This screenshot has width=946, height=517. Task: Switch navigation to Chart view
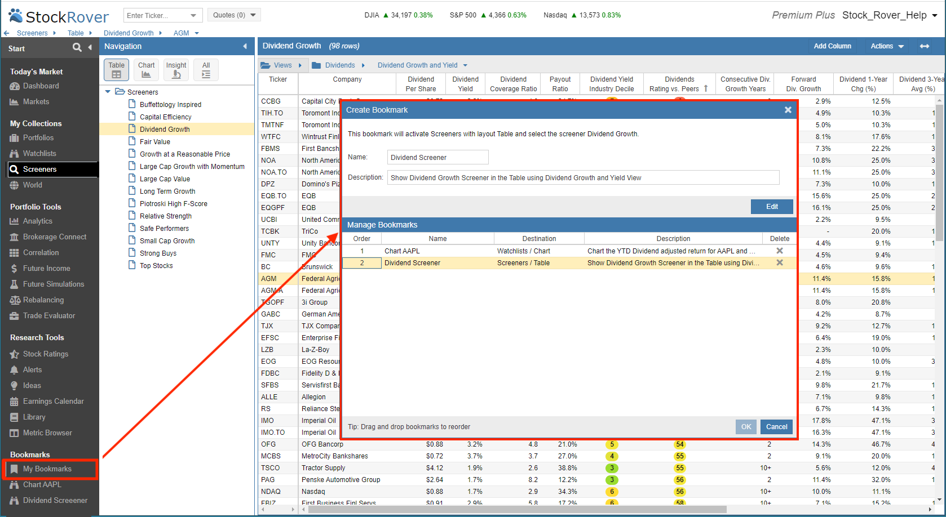[x=147, y=70]
